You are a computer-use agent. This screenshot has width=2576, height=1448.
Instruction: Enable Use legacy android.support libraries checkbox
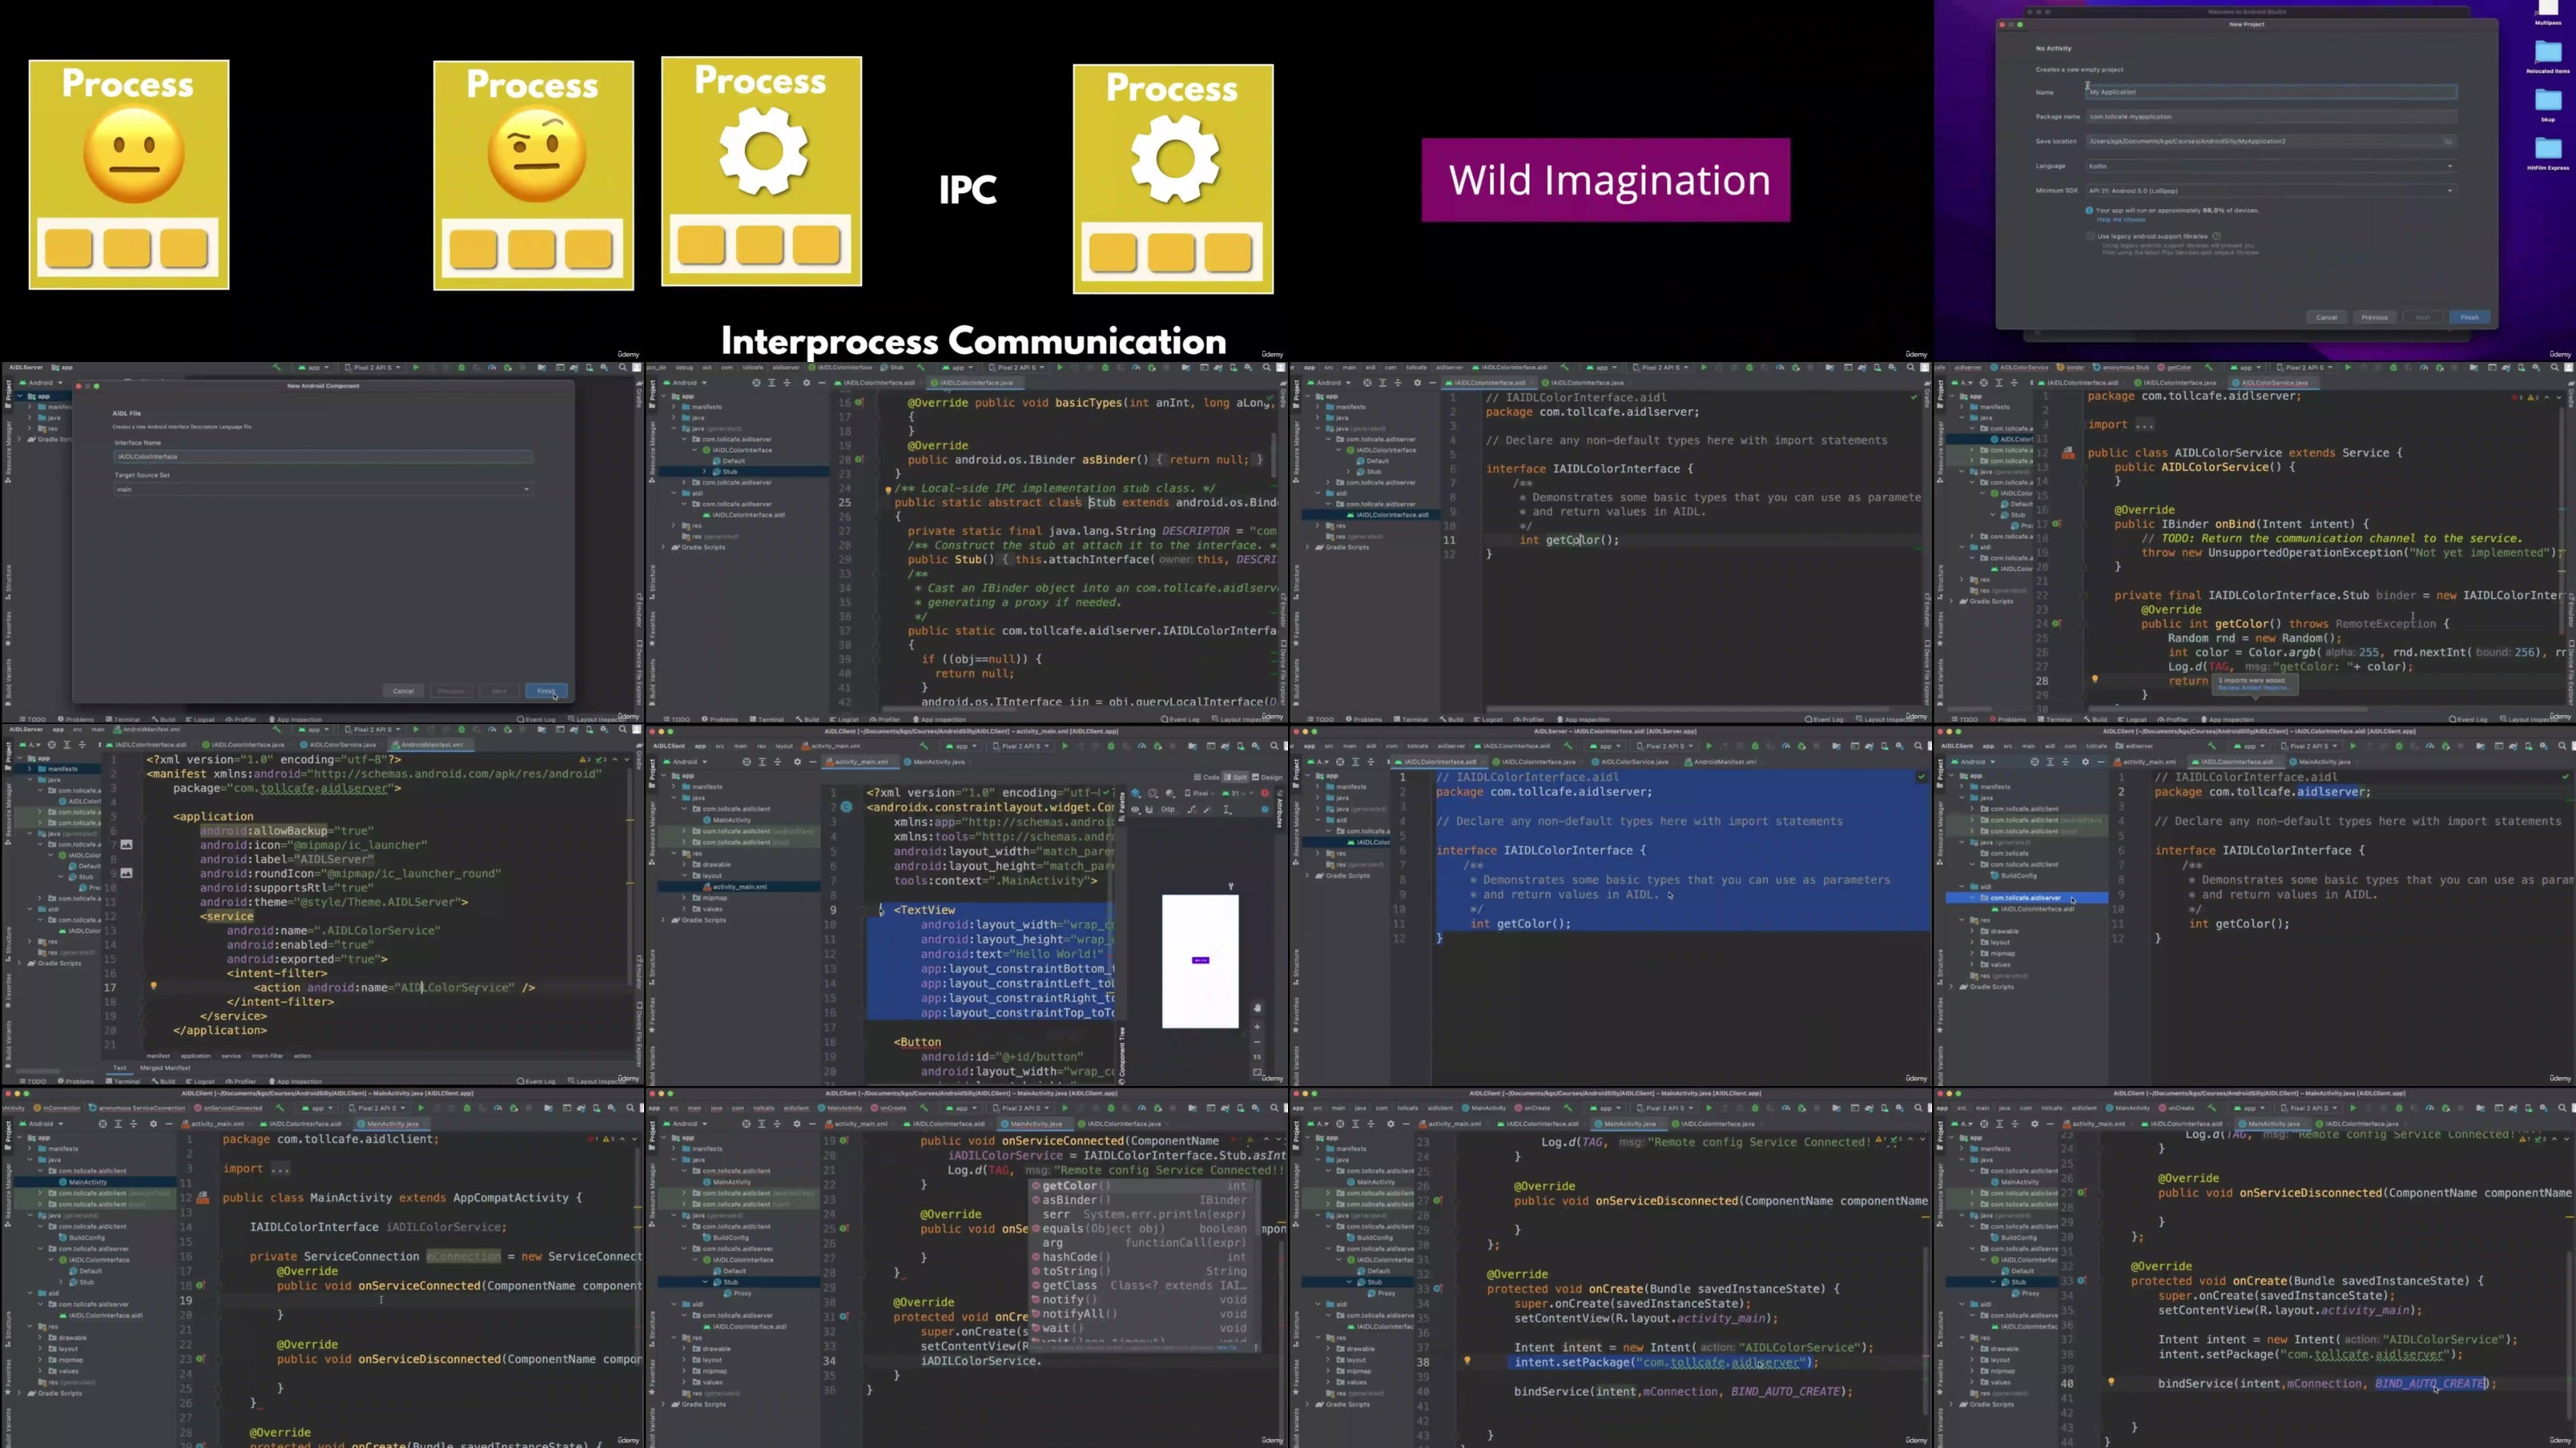(2090, 236)
